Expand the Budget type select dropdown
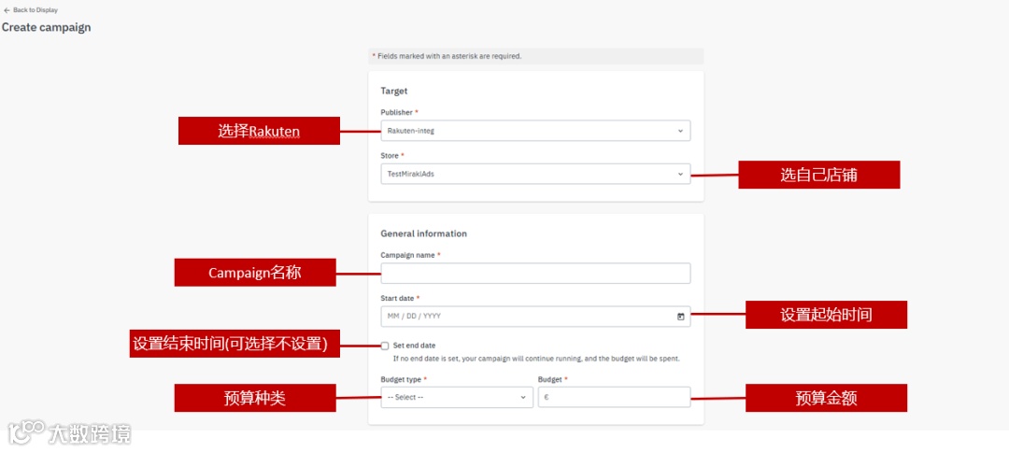Viewport: 1009px width, 452px height. pos(457,397)
